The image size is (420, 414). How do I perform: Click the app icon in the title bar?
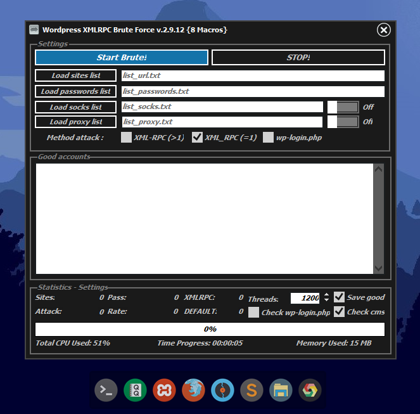click(34, 30)
